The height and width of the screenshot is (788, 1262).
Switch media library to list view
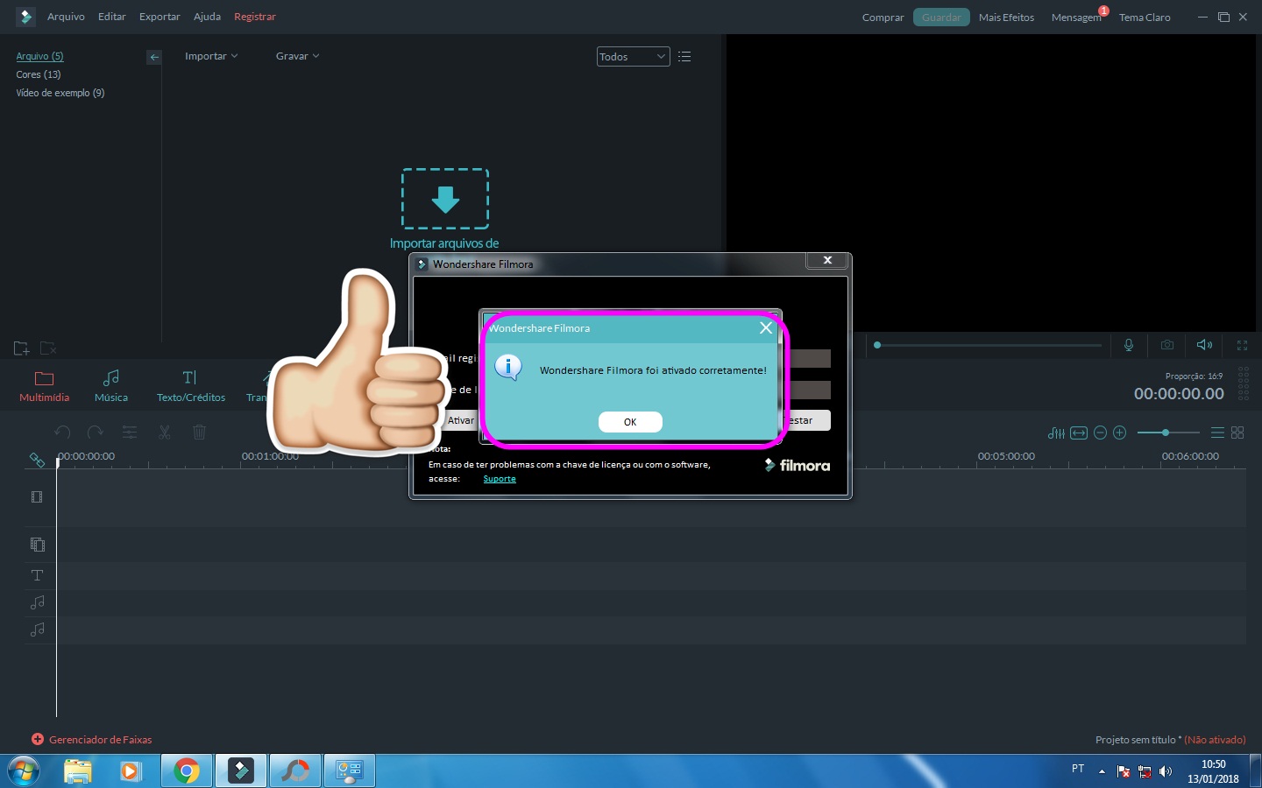[684, 57]
